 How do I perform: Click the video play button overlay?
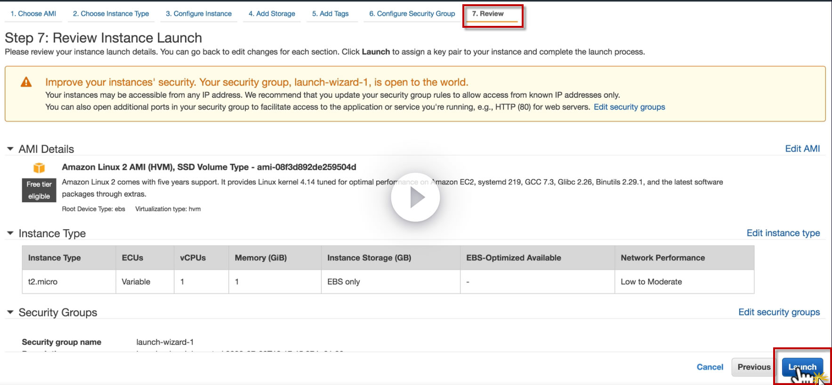click(415, 197)
